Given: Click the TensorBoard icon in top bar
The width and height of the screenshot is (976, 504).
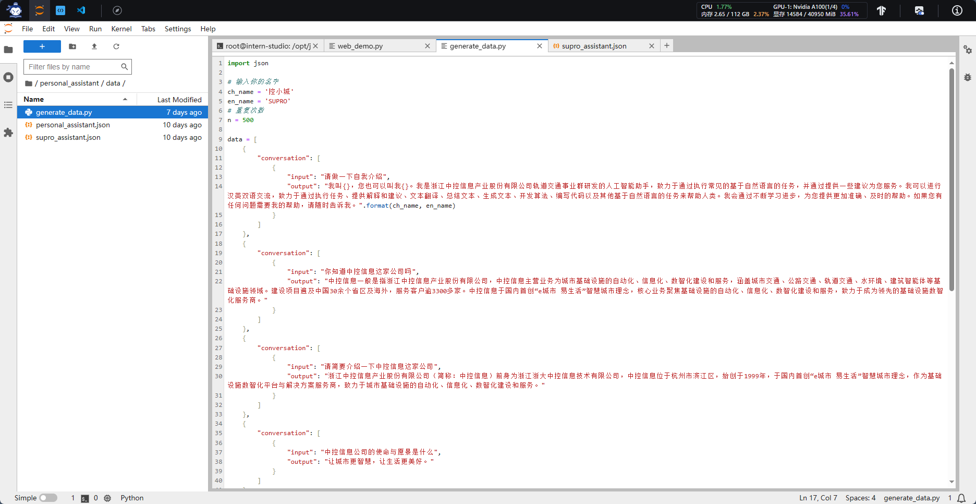Looking at the screenshot, I should coord(881,10).
